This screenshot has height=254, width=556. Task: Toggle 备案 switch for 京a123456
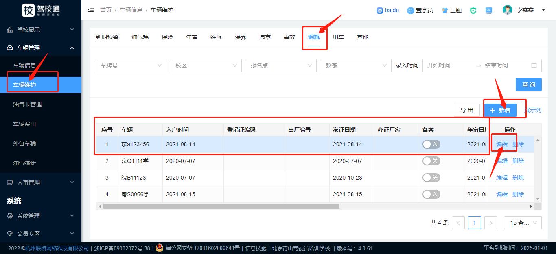pyautogui.click(x=431, y=144)
